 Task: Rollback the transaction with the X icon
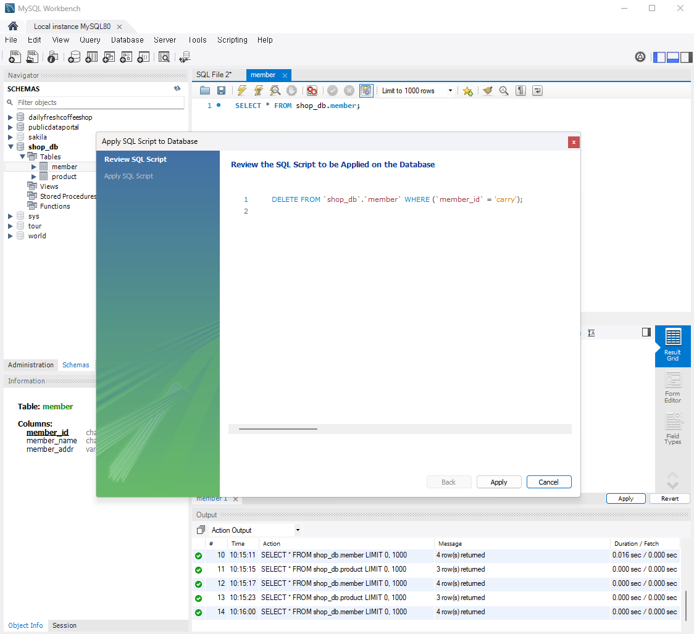coord(349,91)
